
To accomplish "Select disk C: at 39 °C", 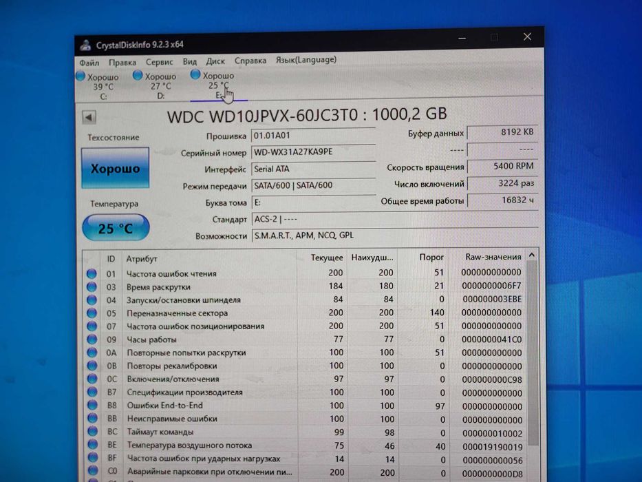I will pyautogui.click(x=98, y=87).
